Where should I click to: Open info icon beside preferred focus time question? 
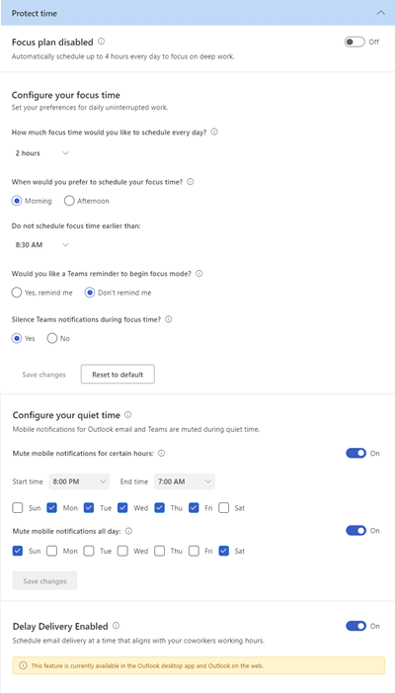[191, 182]
